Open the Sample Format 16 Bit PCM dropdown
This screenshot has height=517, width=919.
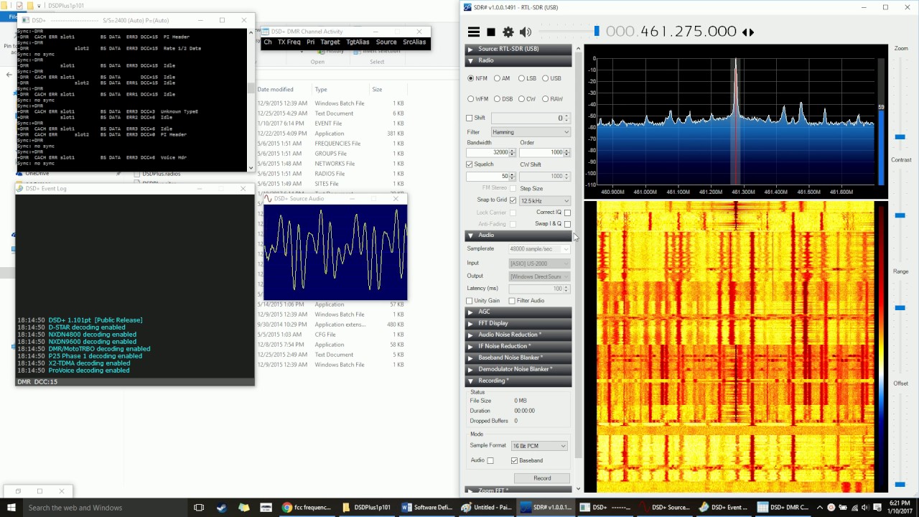[x=539, y=446]
